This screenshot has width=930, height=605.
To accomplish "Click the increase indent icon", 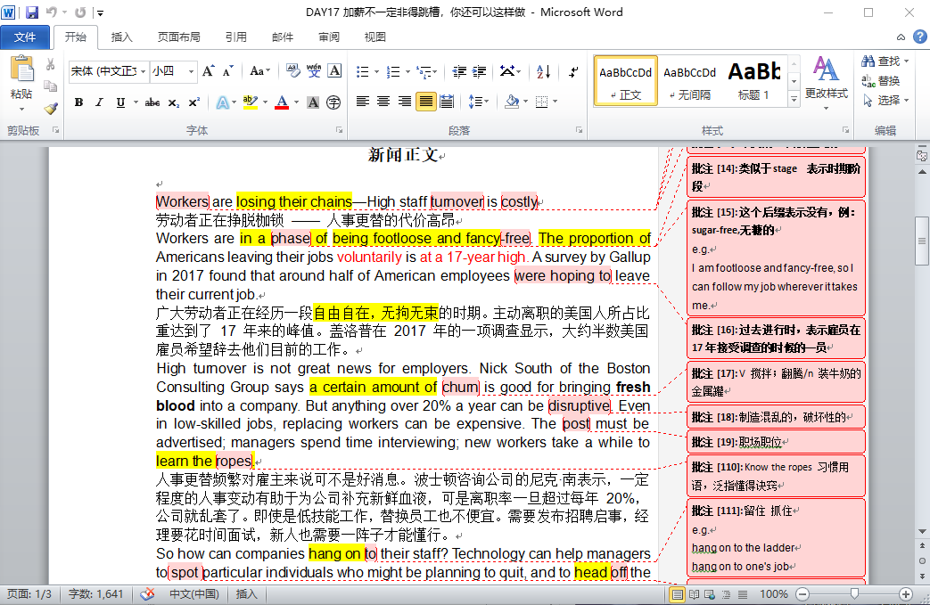I will coord(481,71).
